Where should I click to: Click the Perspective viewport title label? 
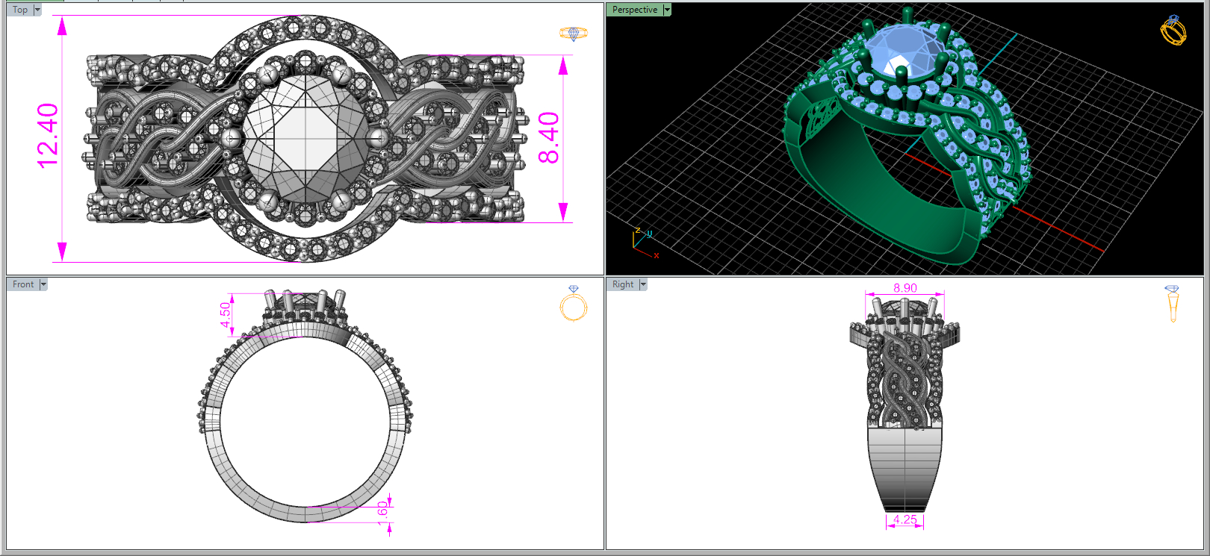[635, 10]
